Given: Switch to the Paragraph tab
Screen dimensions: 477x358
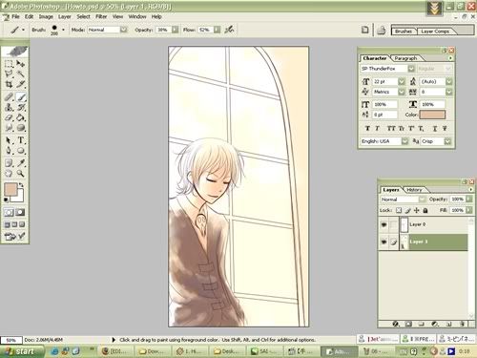Looking at the screenshot, I should pos(405,58).
